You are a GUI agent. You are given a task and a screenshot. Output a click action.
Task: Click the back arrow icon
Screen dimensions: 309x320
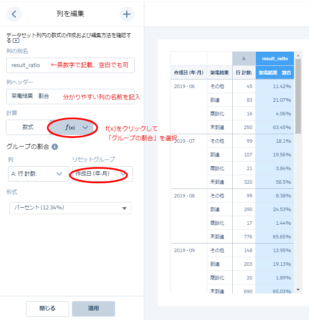click(x=14, y=14)
